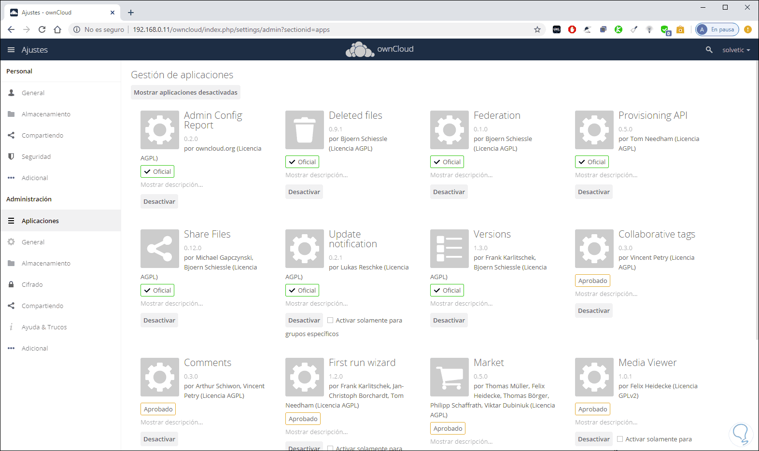Enable group restriction checkbox for Update notification

pyautogui.click(x=330, y=320)
